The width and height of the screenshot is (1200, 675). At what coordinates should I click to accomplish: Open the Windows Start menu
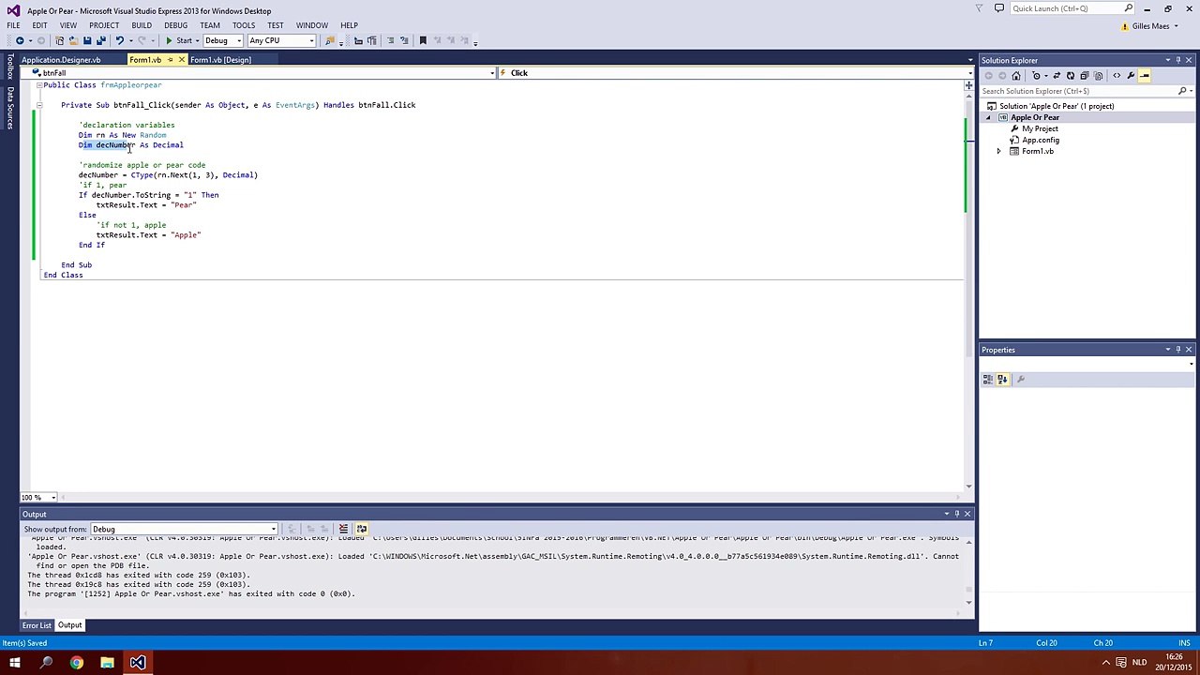[x=15, y=663]
